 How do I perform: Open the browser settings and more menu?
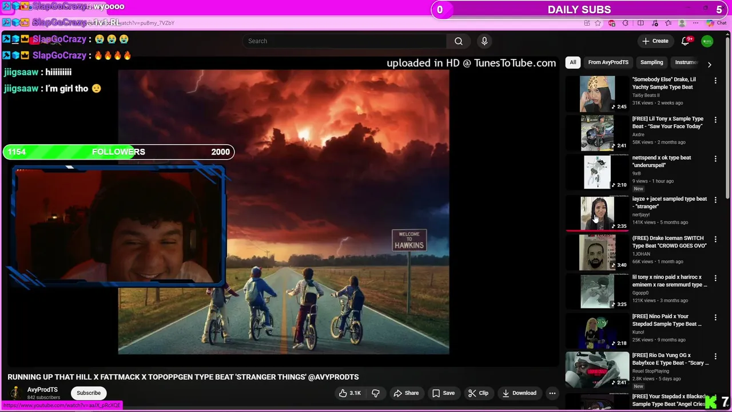(x=696, y=23)
